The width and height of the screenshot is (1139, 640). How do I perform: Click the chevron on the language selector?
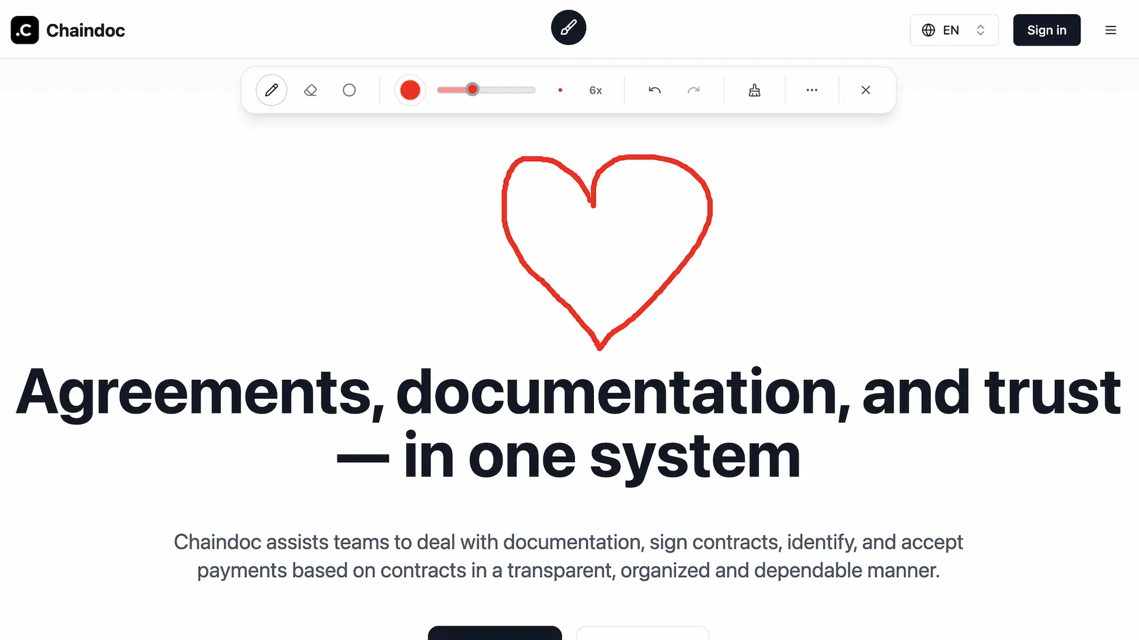coord(981,30)
